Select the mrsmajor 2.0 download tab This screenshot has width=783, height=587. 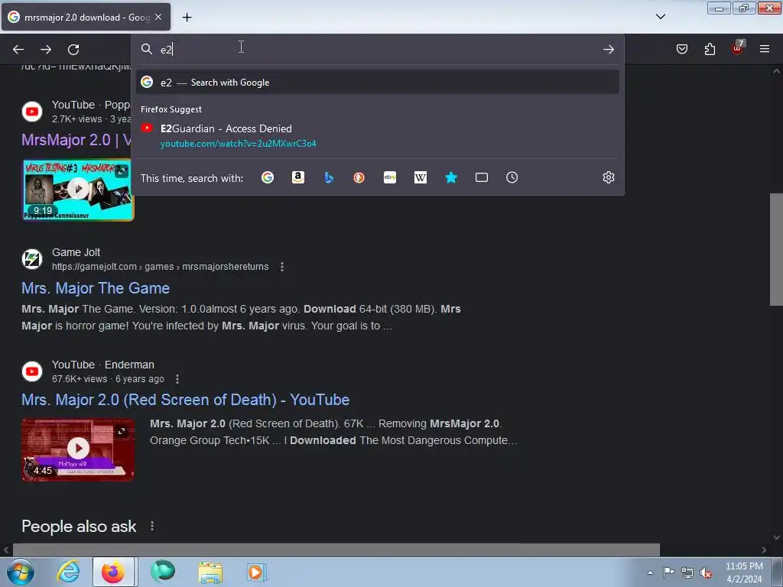[x=86, y=17]
